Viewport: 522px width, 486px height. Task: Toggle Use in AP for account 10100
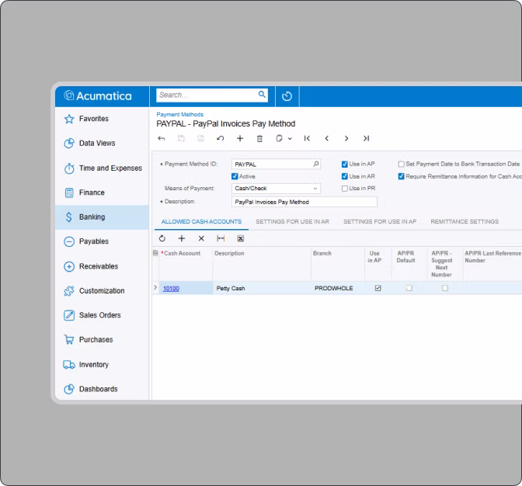click(378, 288)
